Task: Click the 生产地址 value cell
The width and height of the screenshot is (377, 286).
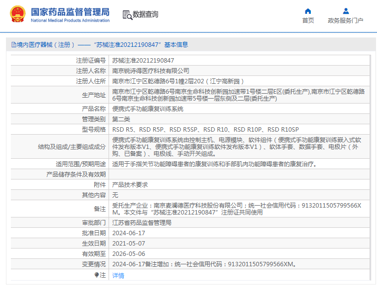Action: 239,95
